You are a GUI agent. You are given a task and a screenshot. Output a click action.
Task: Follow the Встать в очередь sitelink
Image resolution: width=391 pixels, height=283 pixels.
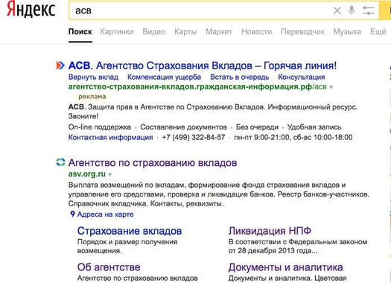(239, 77)
